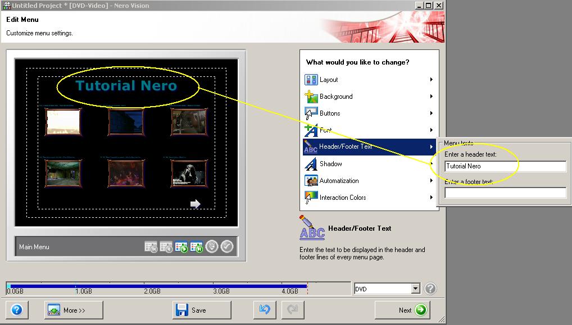Image resolution: width=572 pixels, height=325 pixels.
Task: Click the More >> button
Action: coord(74,310)
